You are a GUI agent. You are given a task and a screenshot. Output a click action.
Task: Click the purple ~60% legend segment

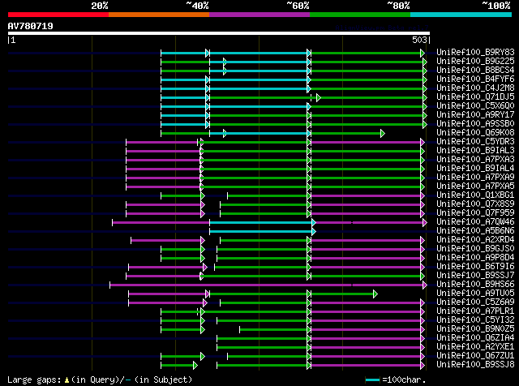click(259, 15)
